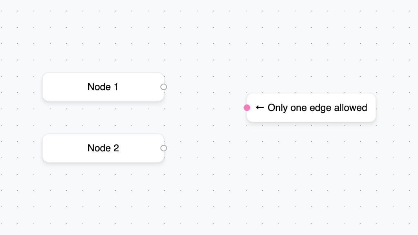Click the pink target handle
This screenshot has width=418, height=235.
click(x=247, y=108)
